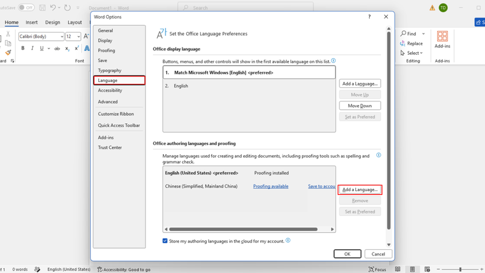Screen dimensions: 485x273
Task: Click display language info icon
Action: (333, 61)
